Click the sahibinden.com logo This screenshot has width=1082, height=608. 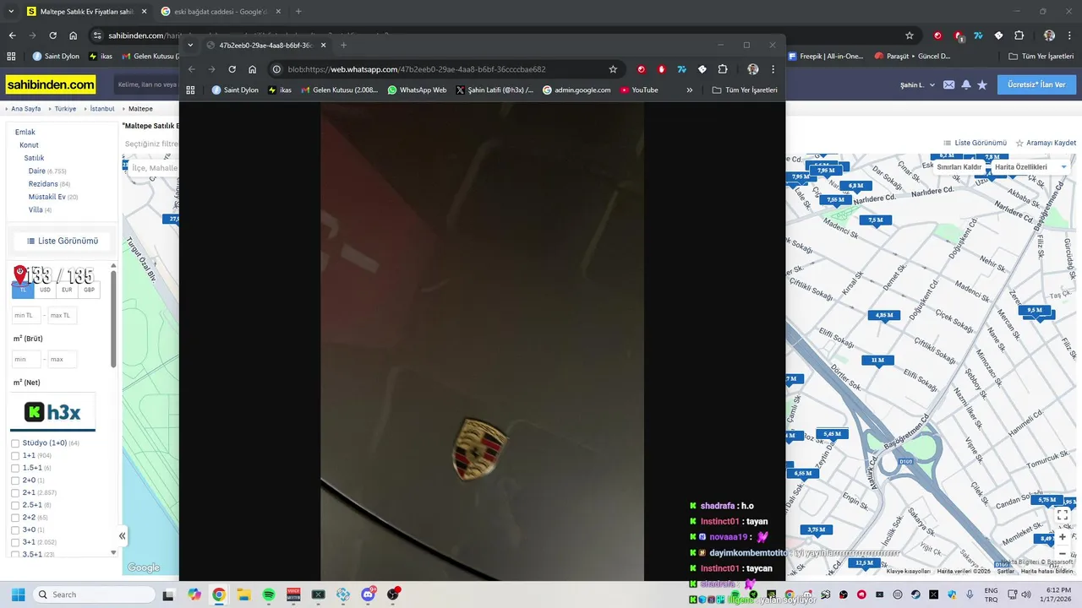[51, 84]
